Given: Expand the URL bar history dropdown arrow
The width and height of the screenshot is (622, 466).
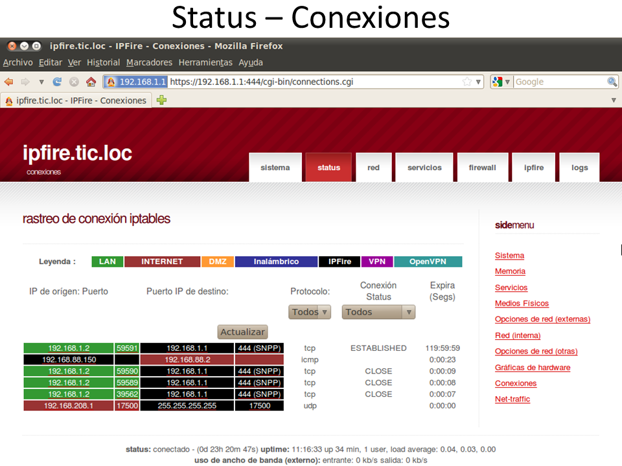Looking at the screenshot, I should tap(479, 82).
